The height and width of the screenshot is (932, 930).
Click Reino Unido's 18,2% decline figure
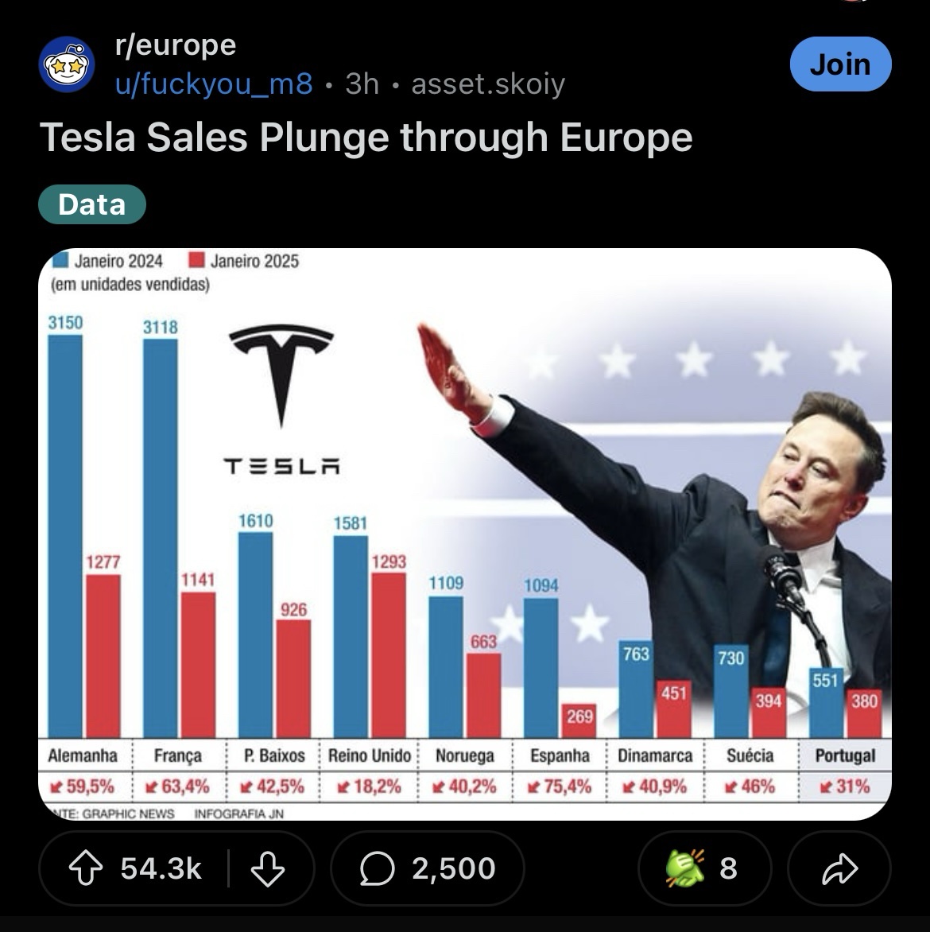pos(369,787)
